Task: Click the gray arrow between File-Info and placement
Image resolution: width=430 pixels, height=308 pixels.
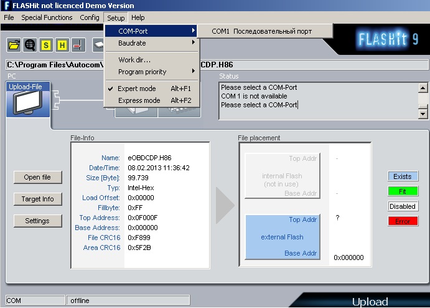Action: [x=225, y=205]
